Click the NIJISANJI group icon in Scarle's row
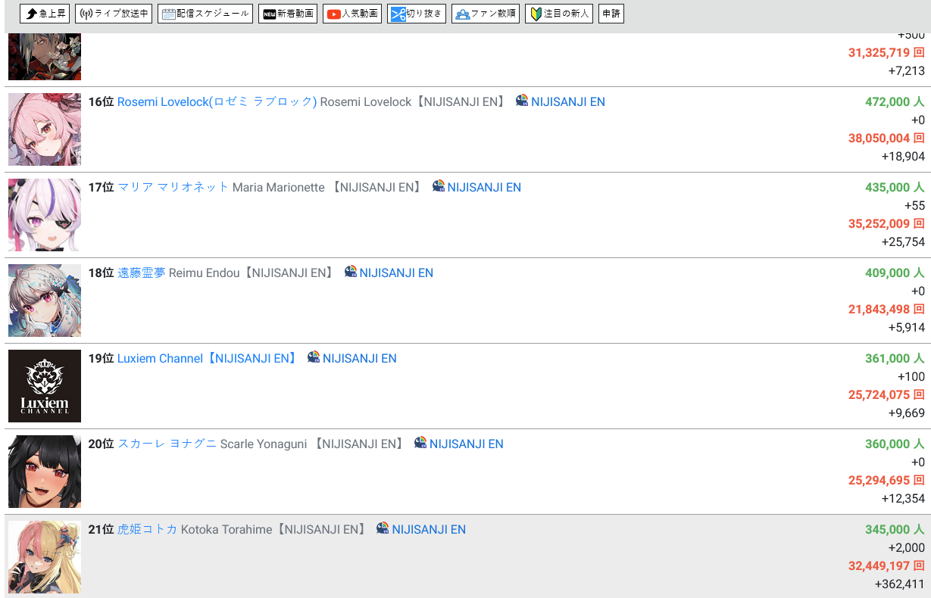931x598 pixels. point(420,443)
